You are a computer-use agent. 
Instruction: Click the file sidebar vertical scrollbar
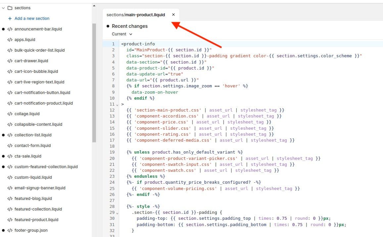[x=94, y=83]
